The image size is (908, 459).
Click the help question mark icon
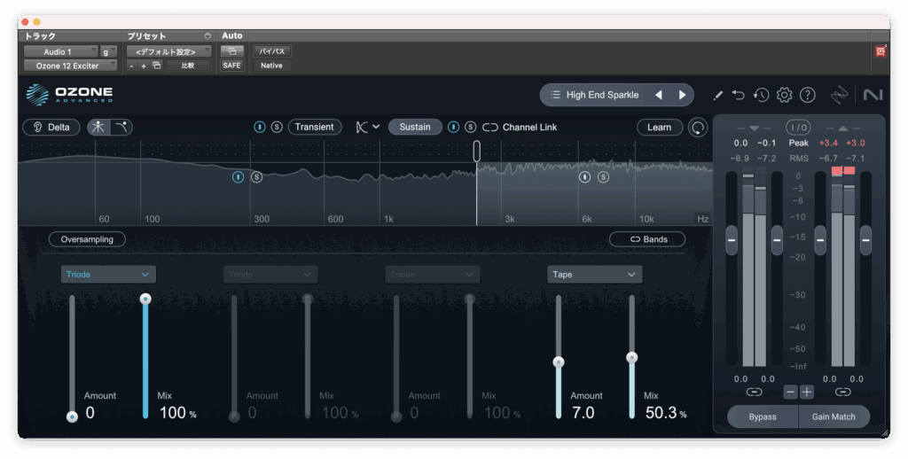click(807, 95)
